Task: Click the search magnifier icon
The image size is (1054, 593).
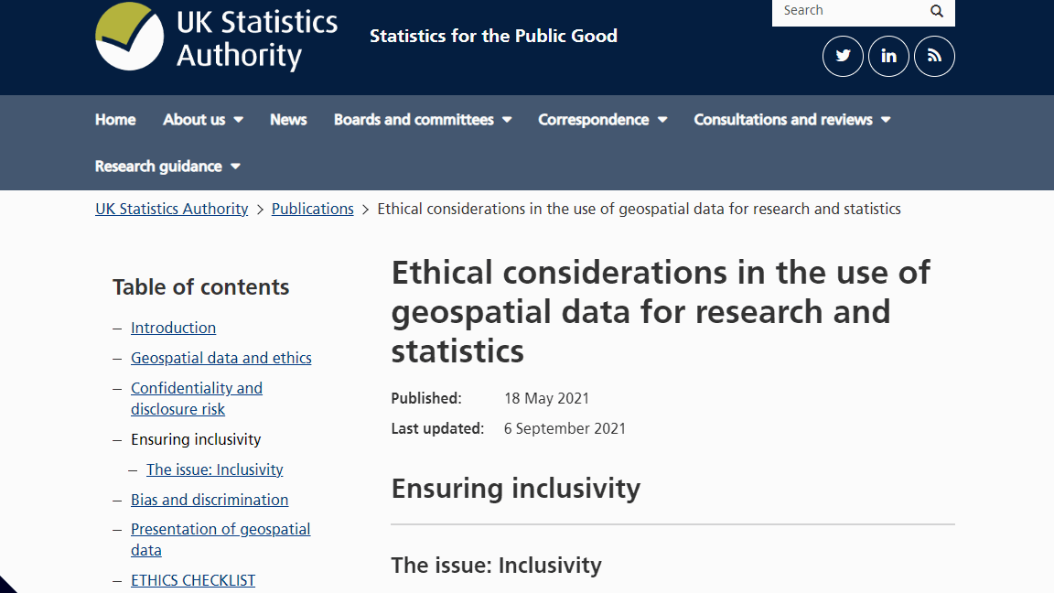Action: 937,11
